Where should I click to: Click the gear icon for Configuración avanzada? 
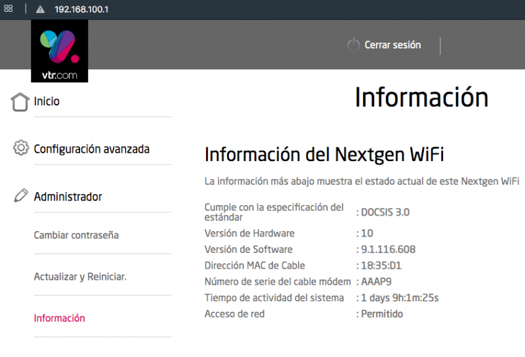click(x=20, y=148)
